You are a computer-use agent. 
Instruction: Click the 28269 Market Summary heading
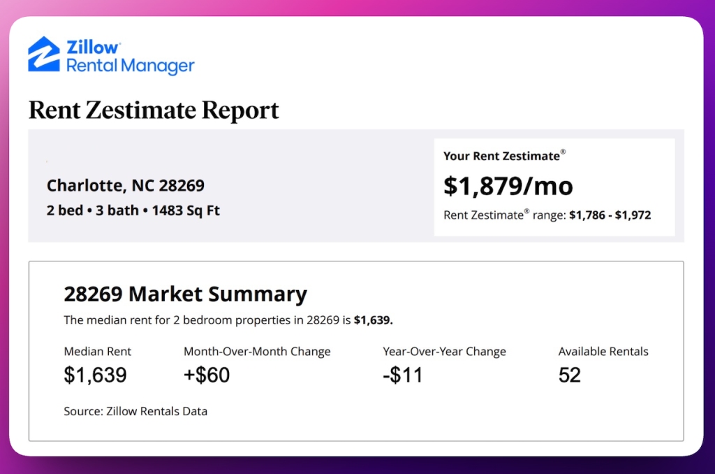185,294
